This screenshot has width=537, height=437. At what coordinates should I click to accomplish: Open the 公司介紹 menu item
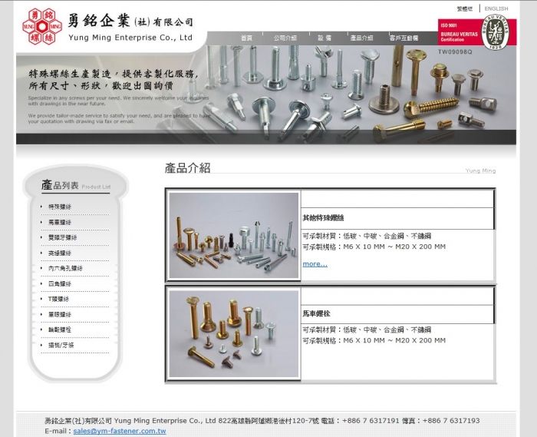tap(285, 38)
